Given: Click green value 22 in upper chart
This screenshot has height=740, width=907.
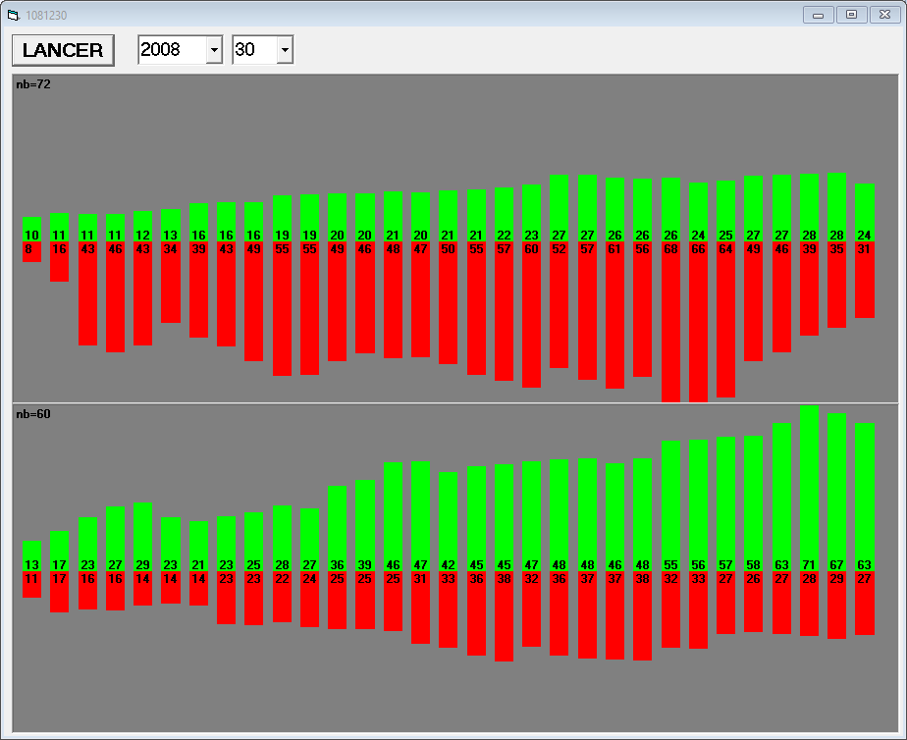Looking at the screenshot, I should (x=504, y=236).
